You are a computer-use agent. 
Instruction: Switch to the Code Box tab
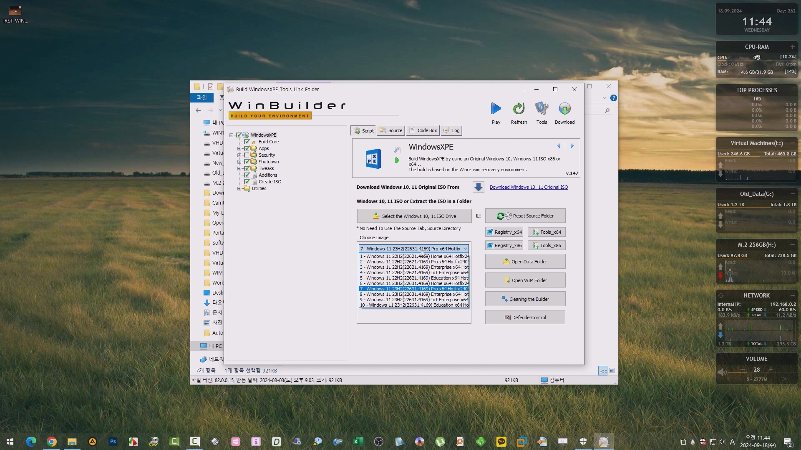point(423,130)
